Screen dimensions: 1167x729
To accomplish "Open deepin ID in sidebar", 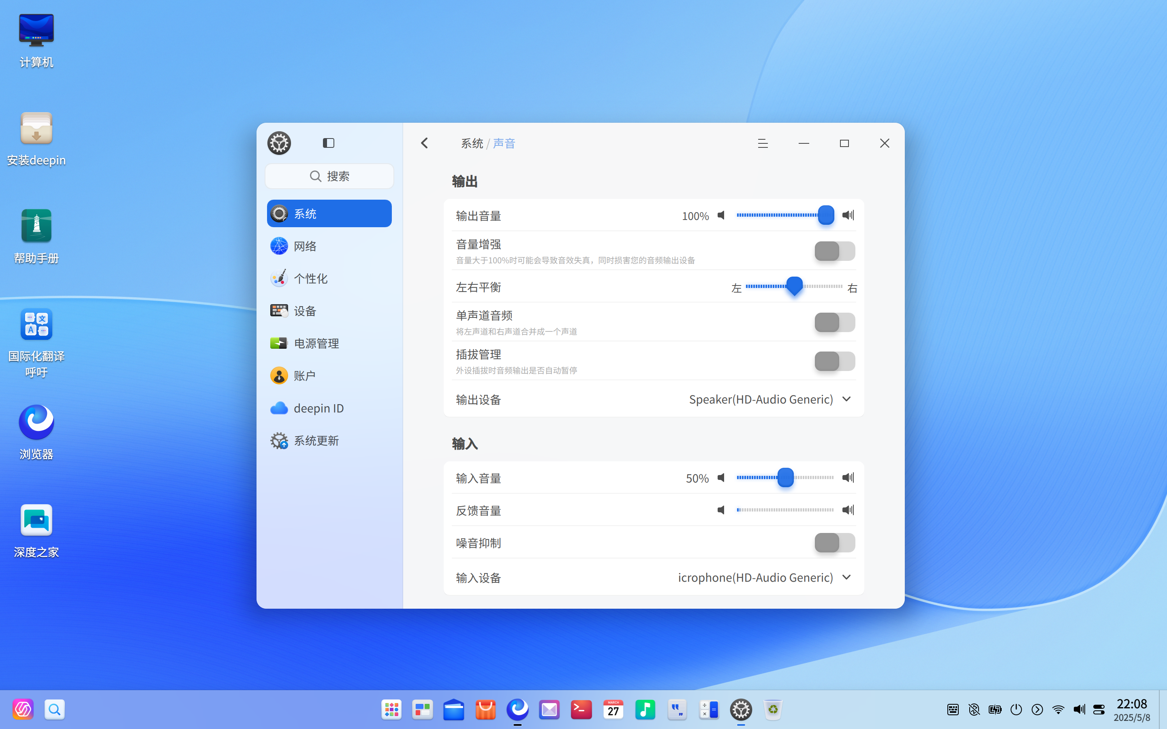I will 329,408.
